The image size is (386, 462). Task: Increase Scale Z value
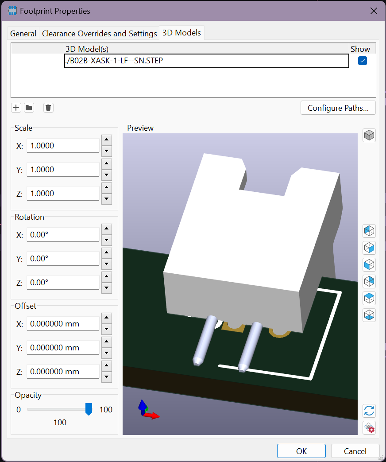(x=107, y=188)
